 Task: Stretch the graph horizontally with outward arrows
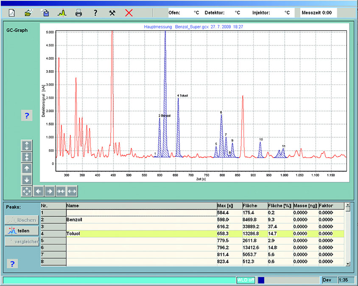click(x=72, y=191)
